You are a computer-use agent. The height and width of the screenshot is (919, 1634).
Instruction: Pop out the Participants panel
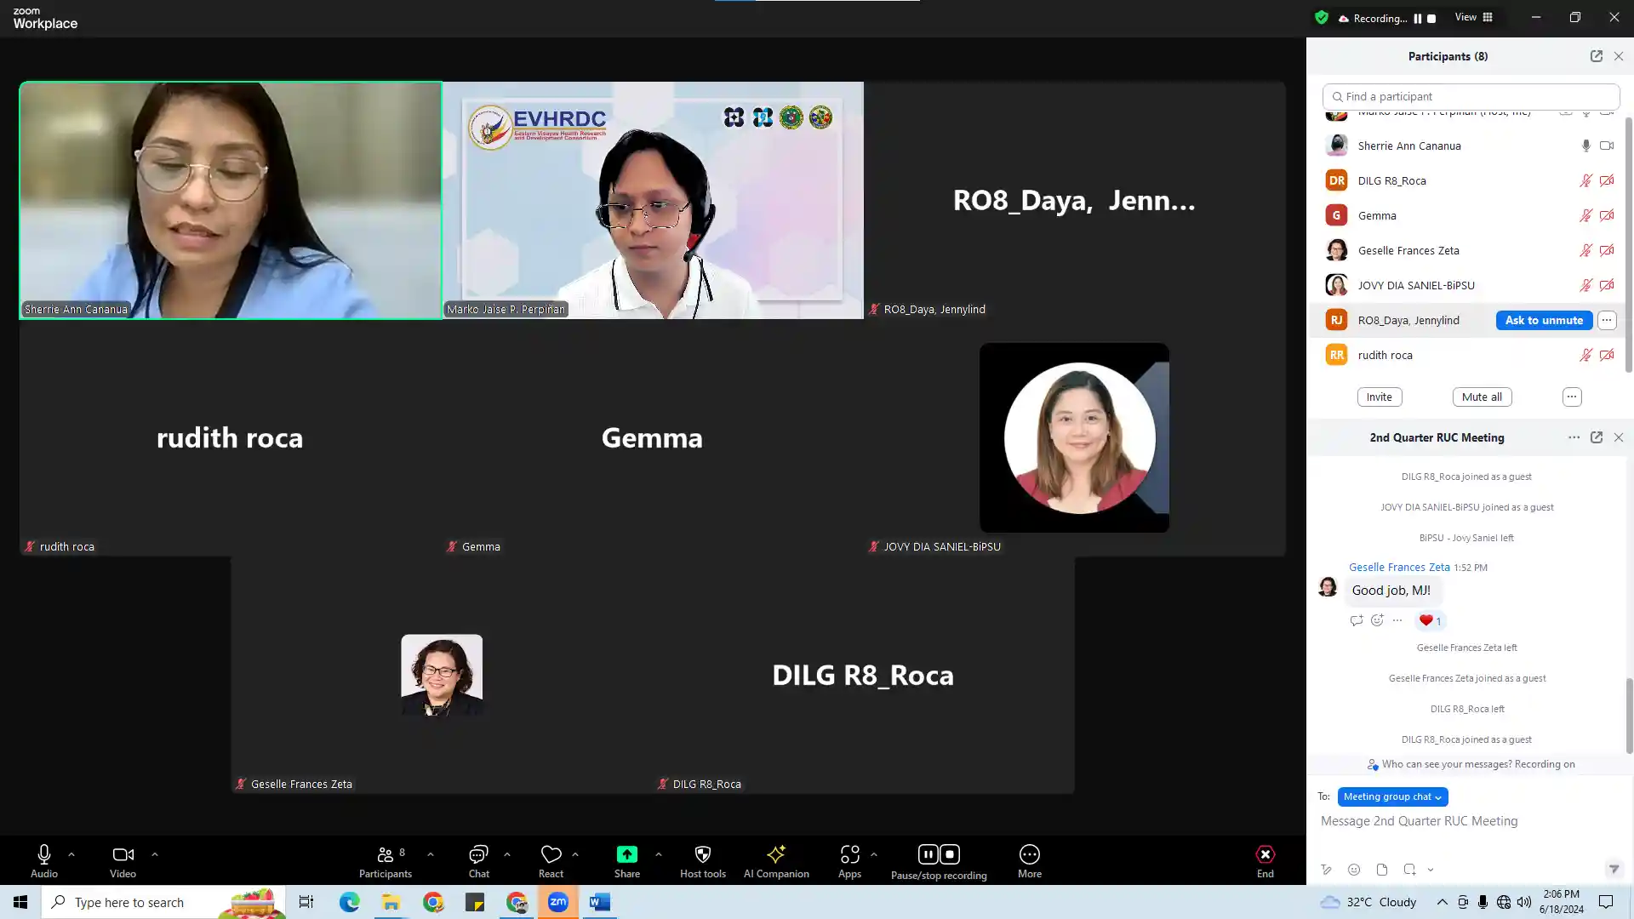click(1597, 56)
